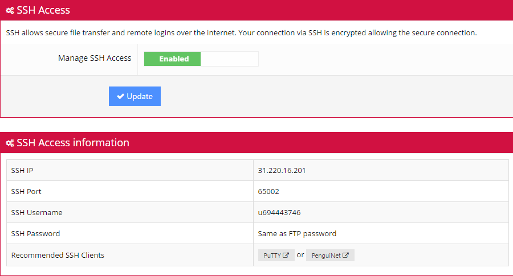The width and height of the screenshot is (513, 276).
Task: Click external link icon next to PenguiNet
Action: [x=345, y=255]
